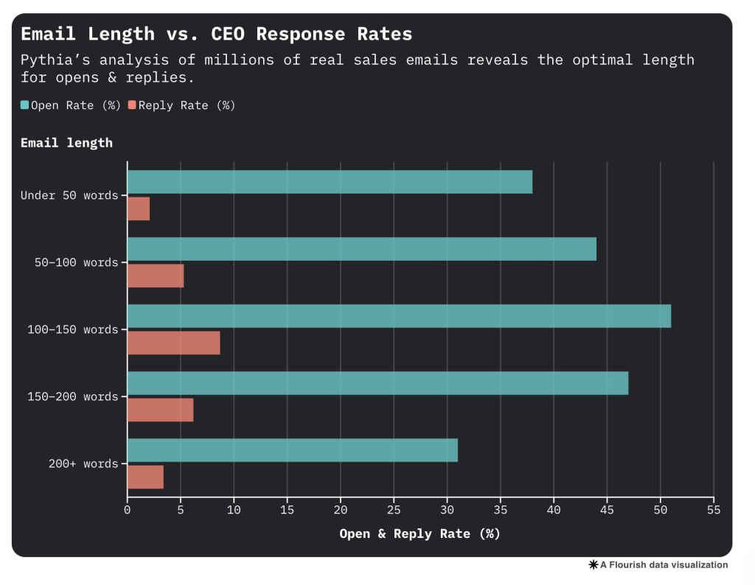This screenshot has height=585, width=755.
Task: Toggle the Open Rate legend swatch
Action: click(25, 105)
